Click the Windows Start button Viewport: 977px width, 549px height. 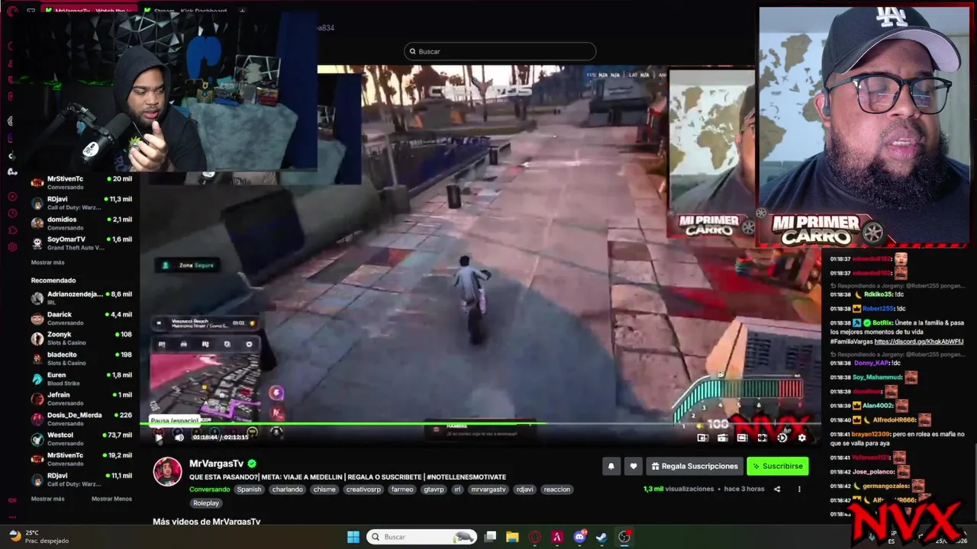353,537
